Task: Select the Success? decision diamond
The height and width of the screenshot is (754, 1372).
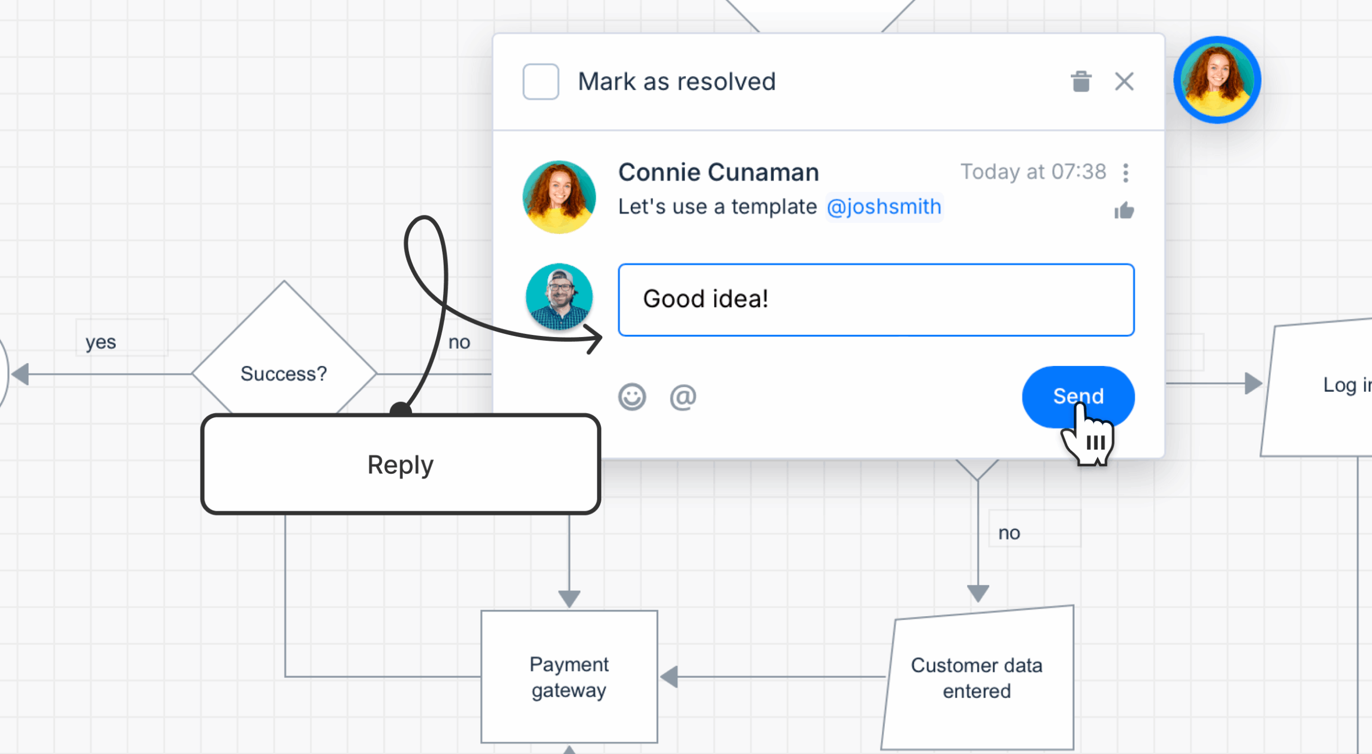Action: pos(284,374)
